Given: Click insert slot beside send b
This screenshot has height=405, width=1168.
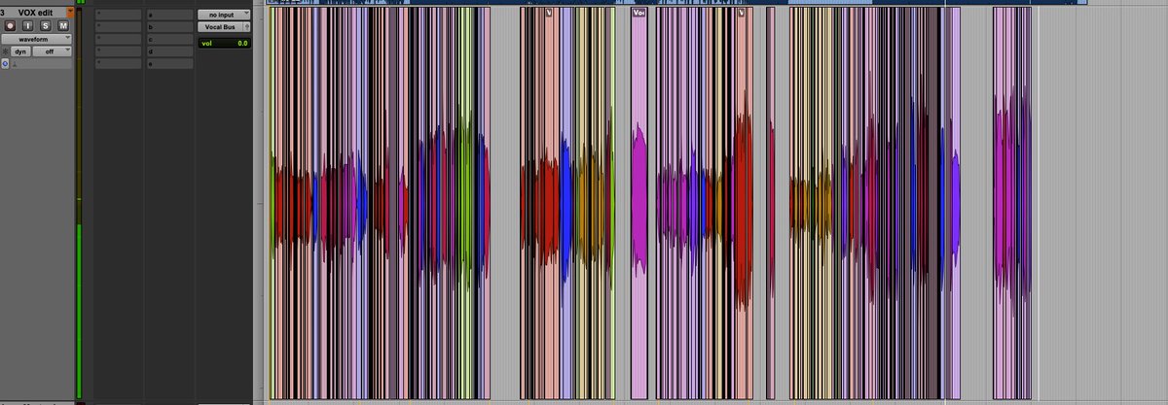Looking at the screenshot, I should [119, 27].
